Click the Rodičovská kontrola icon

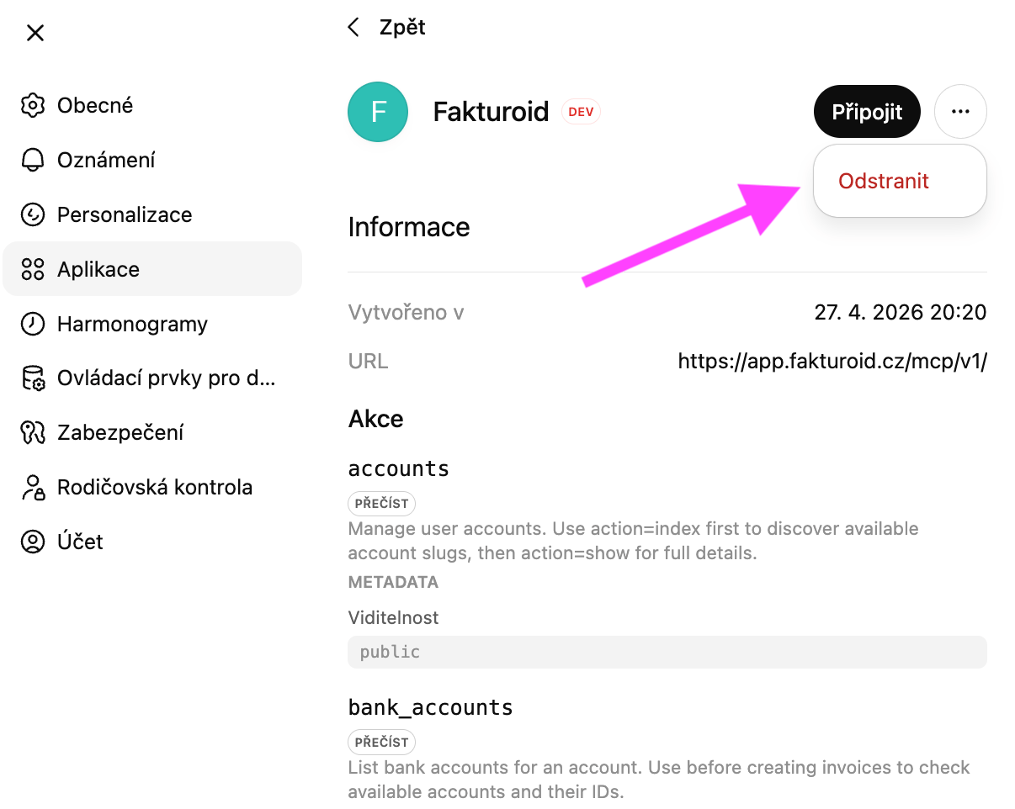32,488
